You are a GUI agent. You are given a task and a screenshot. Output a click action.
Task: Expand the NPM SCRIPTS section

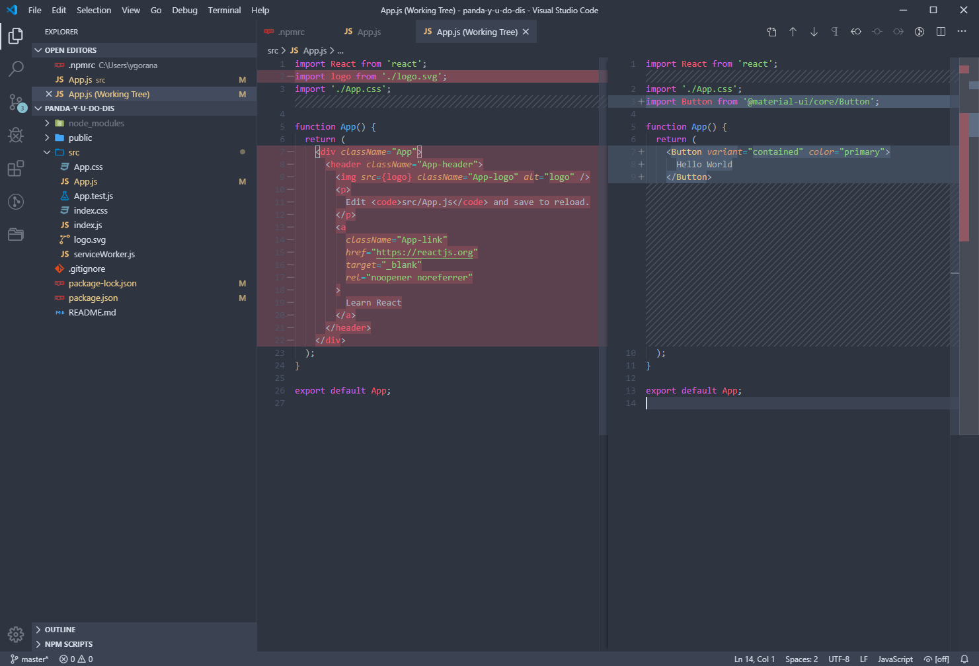pyautogui.click(x=144, y=644)
